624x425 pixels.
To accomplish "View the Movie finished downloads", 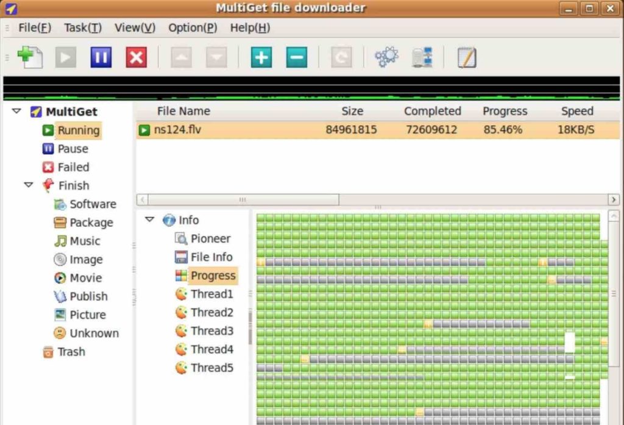I will (x=85, y=277).
